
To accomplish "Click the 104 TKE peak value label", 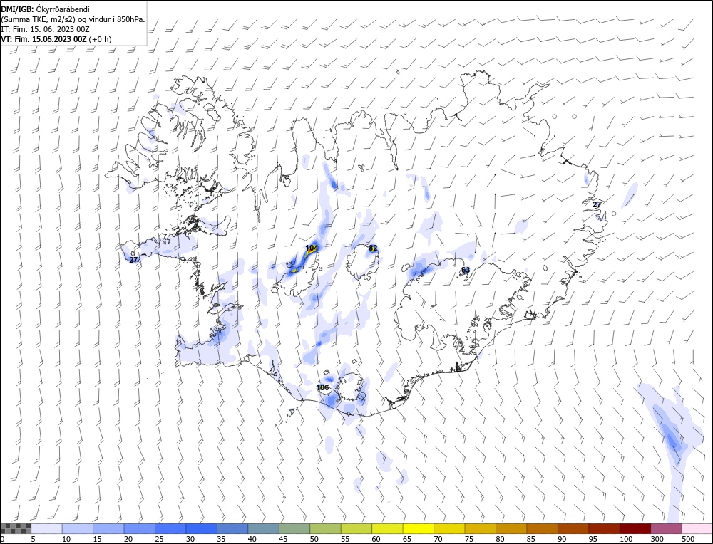I will (312, 248).
